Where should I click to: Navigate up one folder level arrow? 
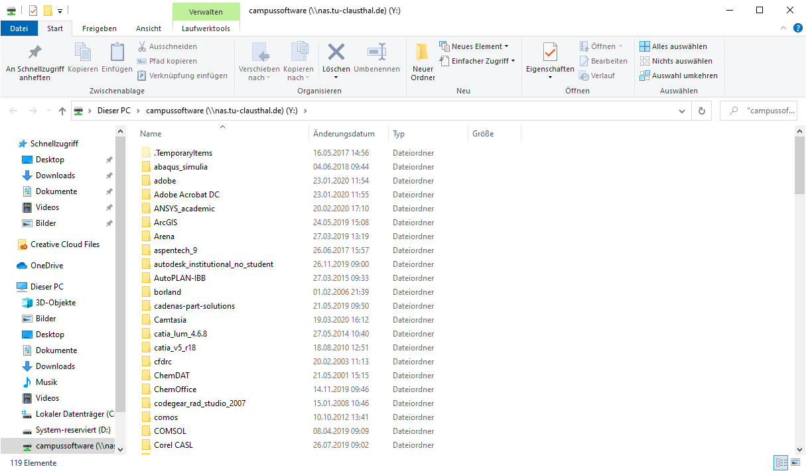62,111
